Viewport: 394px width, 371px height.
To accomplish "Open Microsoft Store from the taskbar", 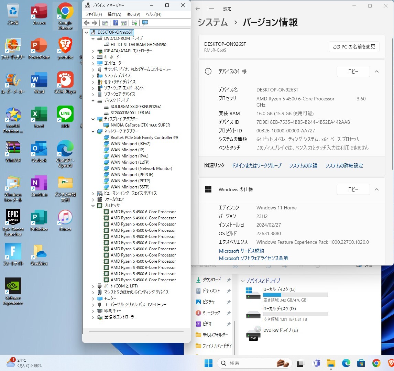I will (x=361, y=363).
